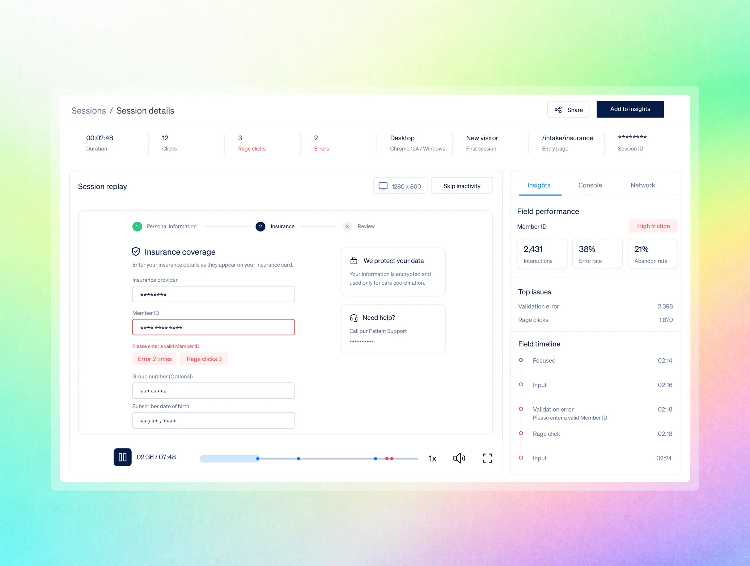Click the Subscriber date of birth field
Screen dimensions: 750x566
pos(213,421)
